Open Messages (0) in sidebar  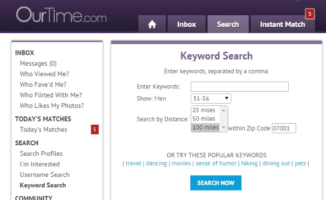coord(38,63)
